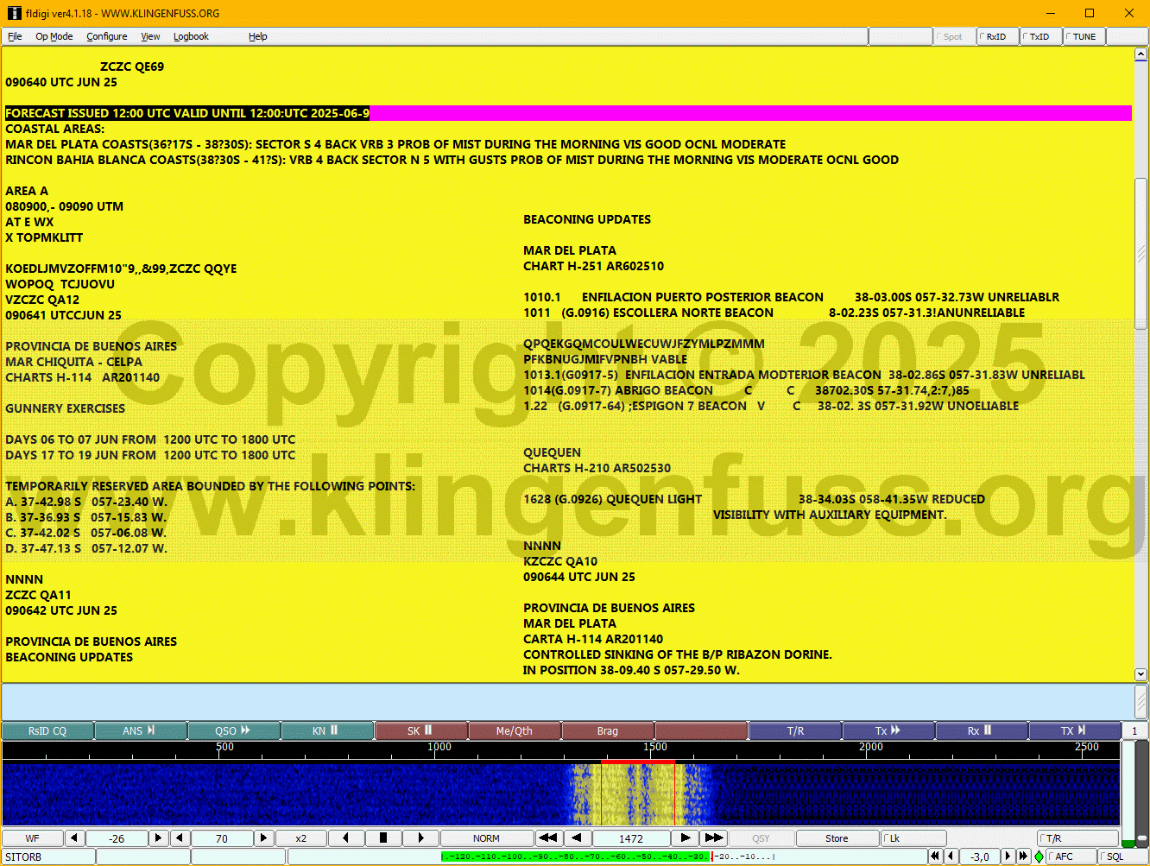This screenshot has width=1150, height=866.
Task: Click the ANS macro button
Action: pyautogui.click(x=140, y=730)
